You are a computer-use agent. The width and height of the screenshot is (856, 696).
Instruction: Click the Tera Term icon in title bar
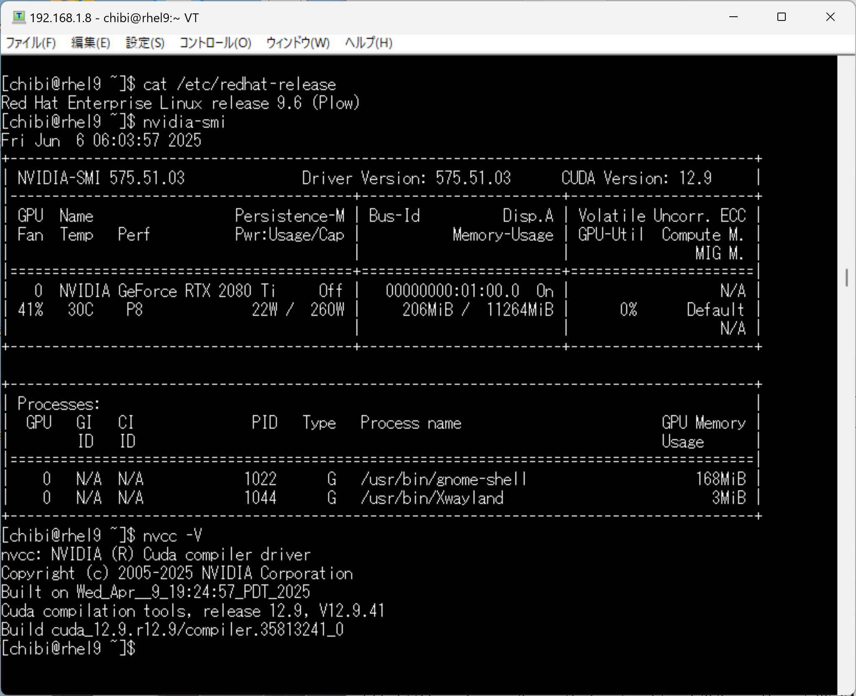(x=18, y=17)
